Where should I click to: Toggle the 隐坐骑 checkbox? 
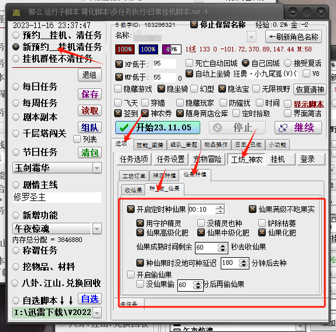coord(161,89)
